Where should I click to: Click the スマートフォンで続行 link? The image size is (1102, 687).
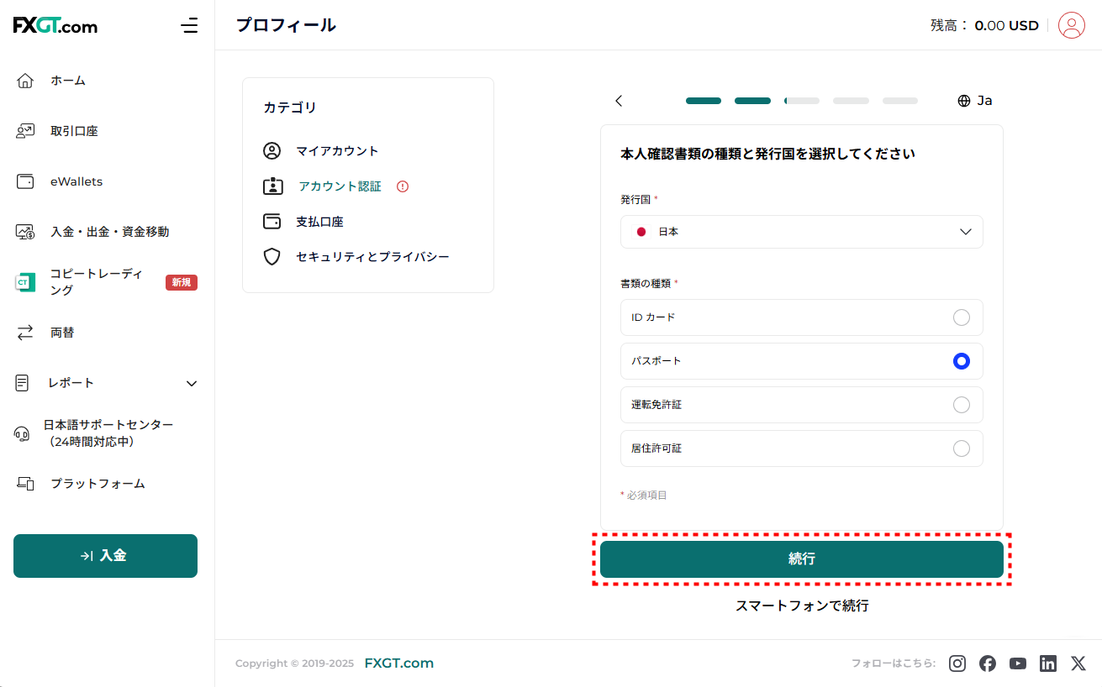pos(801,606)
